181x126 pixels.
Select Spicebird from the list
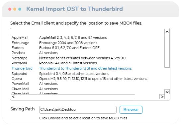coord(87,74)
